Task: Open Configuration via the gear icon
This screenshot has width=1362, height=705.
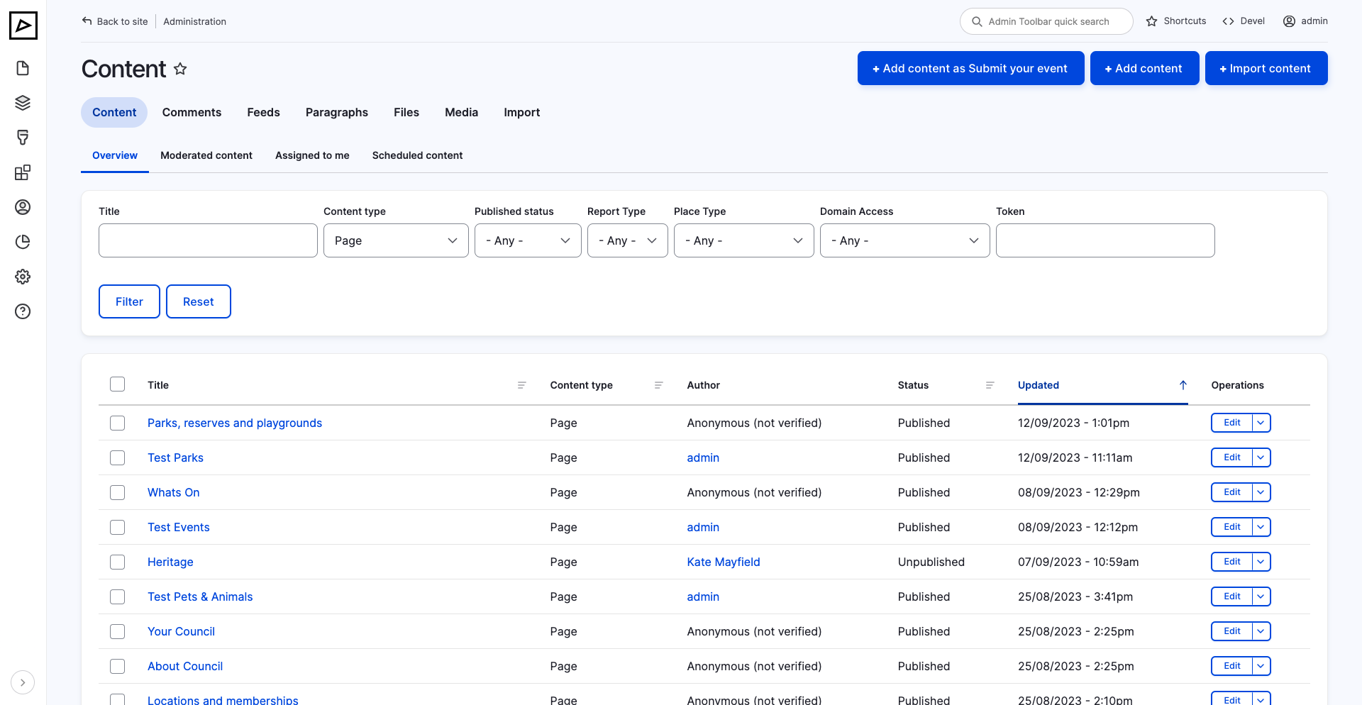Action: [23, 277]
